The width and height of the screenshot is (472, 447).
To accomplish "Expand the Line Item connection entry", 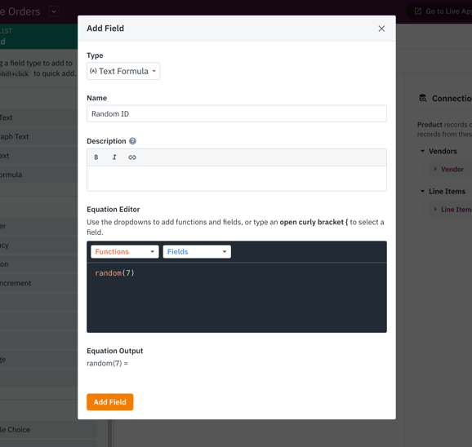I will 435,209.
